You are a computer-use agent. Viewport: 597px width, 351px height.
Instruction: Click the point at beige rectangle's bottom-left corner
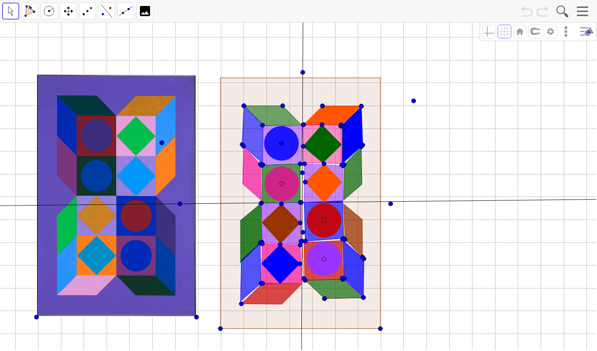220,328
